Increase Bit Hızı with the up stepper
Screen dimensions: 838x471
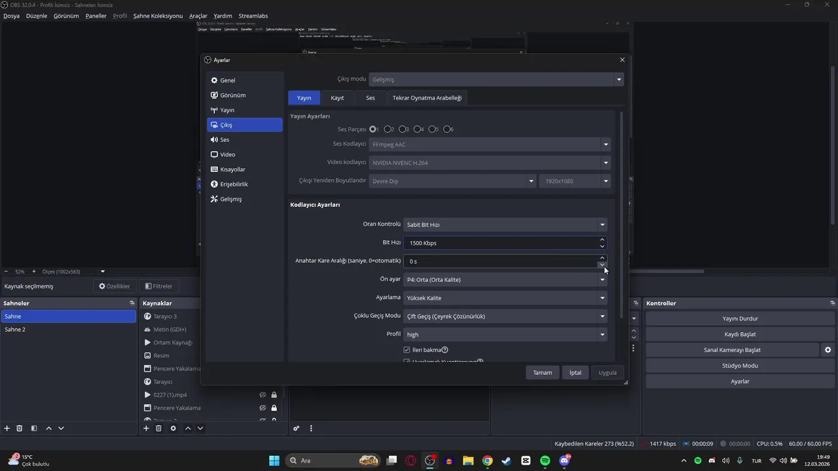tap(602, 239)
